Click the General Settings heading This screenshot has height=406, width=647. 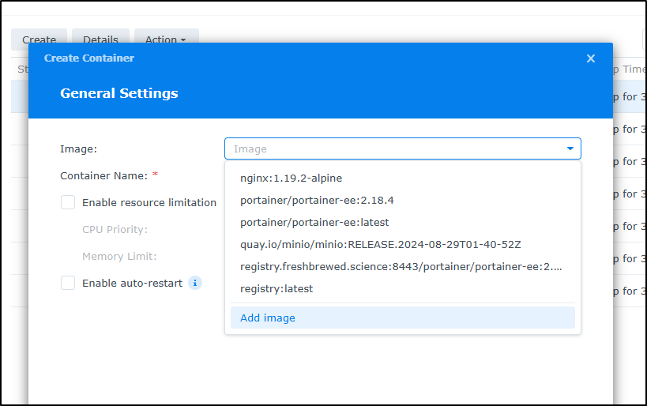(x=118, y=93)
